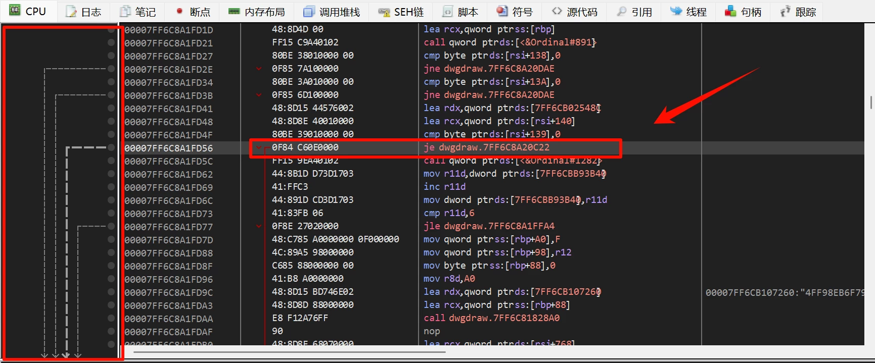Toggle breakpoint dot for row 00007FF6C8A1FD56
The image size is (875, 363).
(111, 147)
